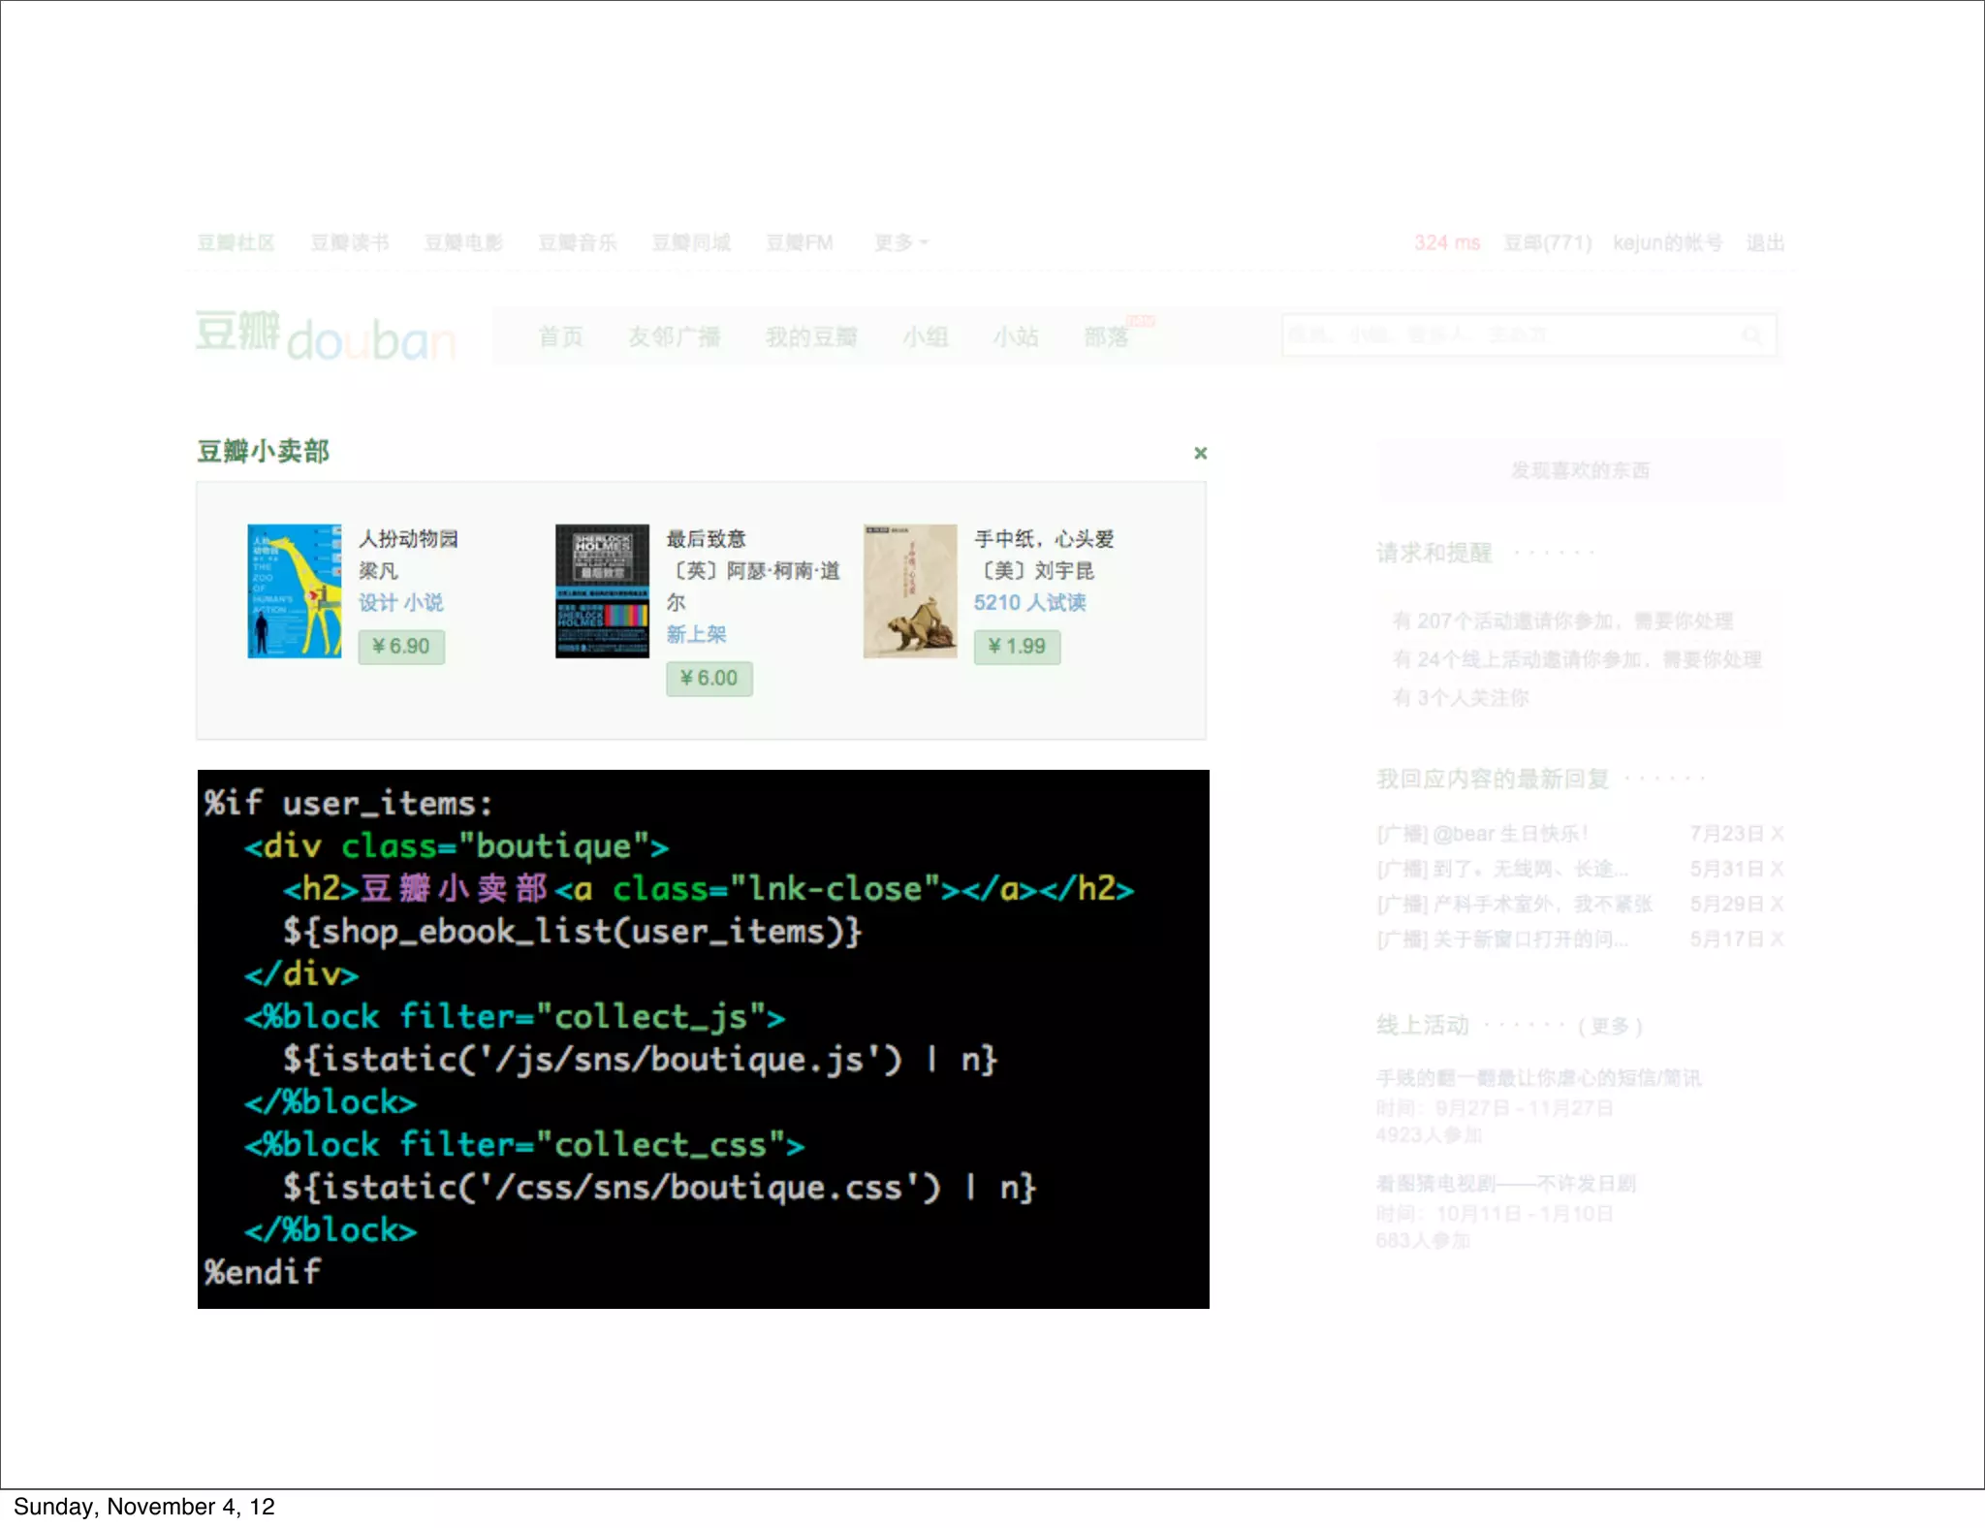Close the 豆瓣小卖部 panel with the X icon
The height and width of the screenshot is (1528, 1985).
[x=1200, y=453]
